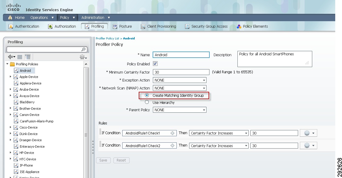Click the Client Provisioning icon
Image resolution: width=342 pixels, height=178 pixels.
click(x=143, y=26)
